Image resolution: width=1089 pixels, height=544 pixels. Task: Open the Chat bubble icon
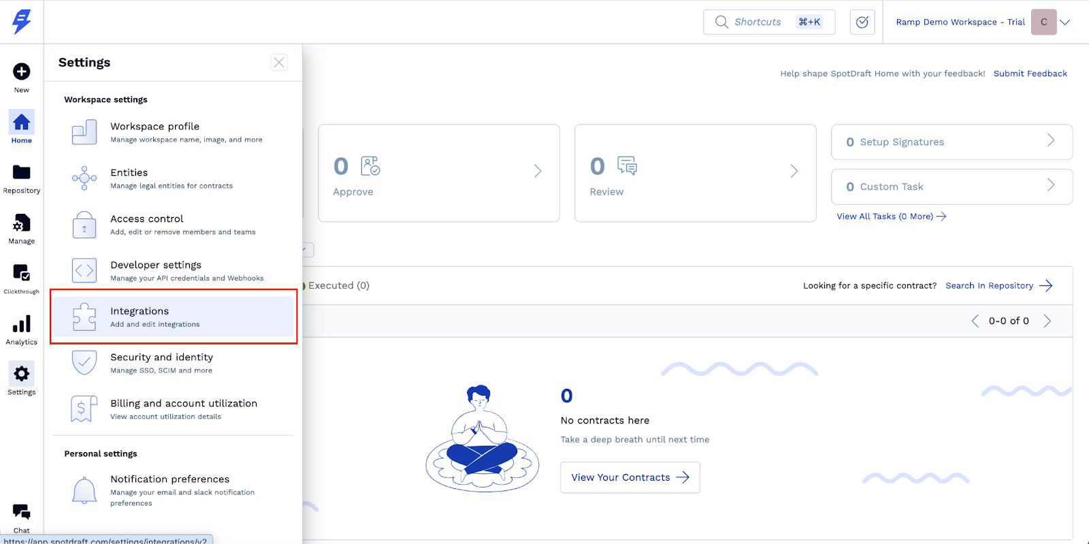point(22,511)
